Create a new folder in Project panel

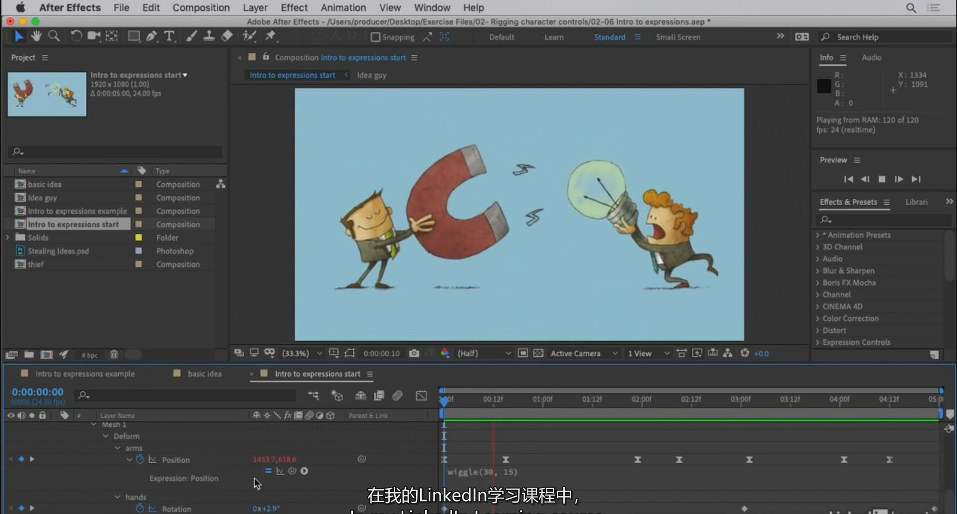pyautogui.click(x=29, y=355)
